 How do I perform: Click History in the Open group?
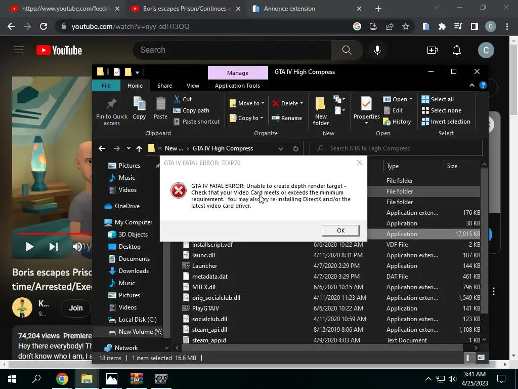[397, 122]
